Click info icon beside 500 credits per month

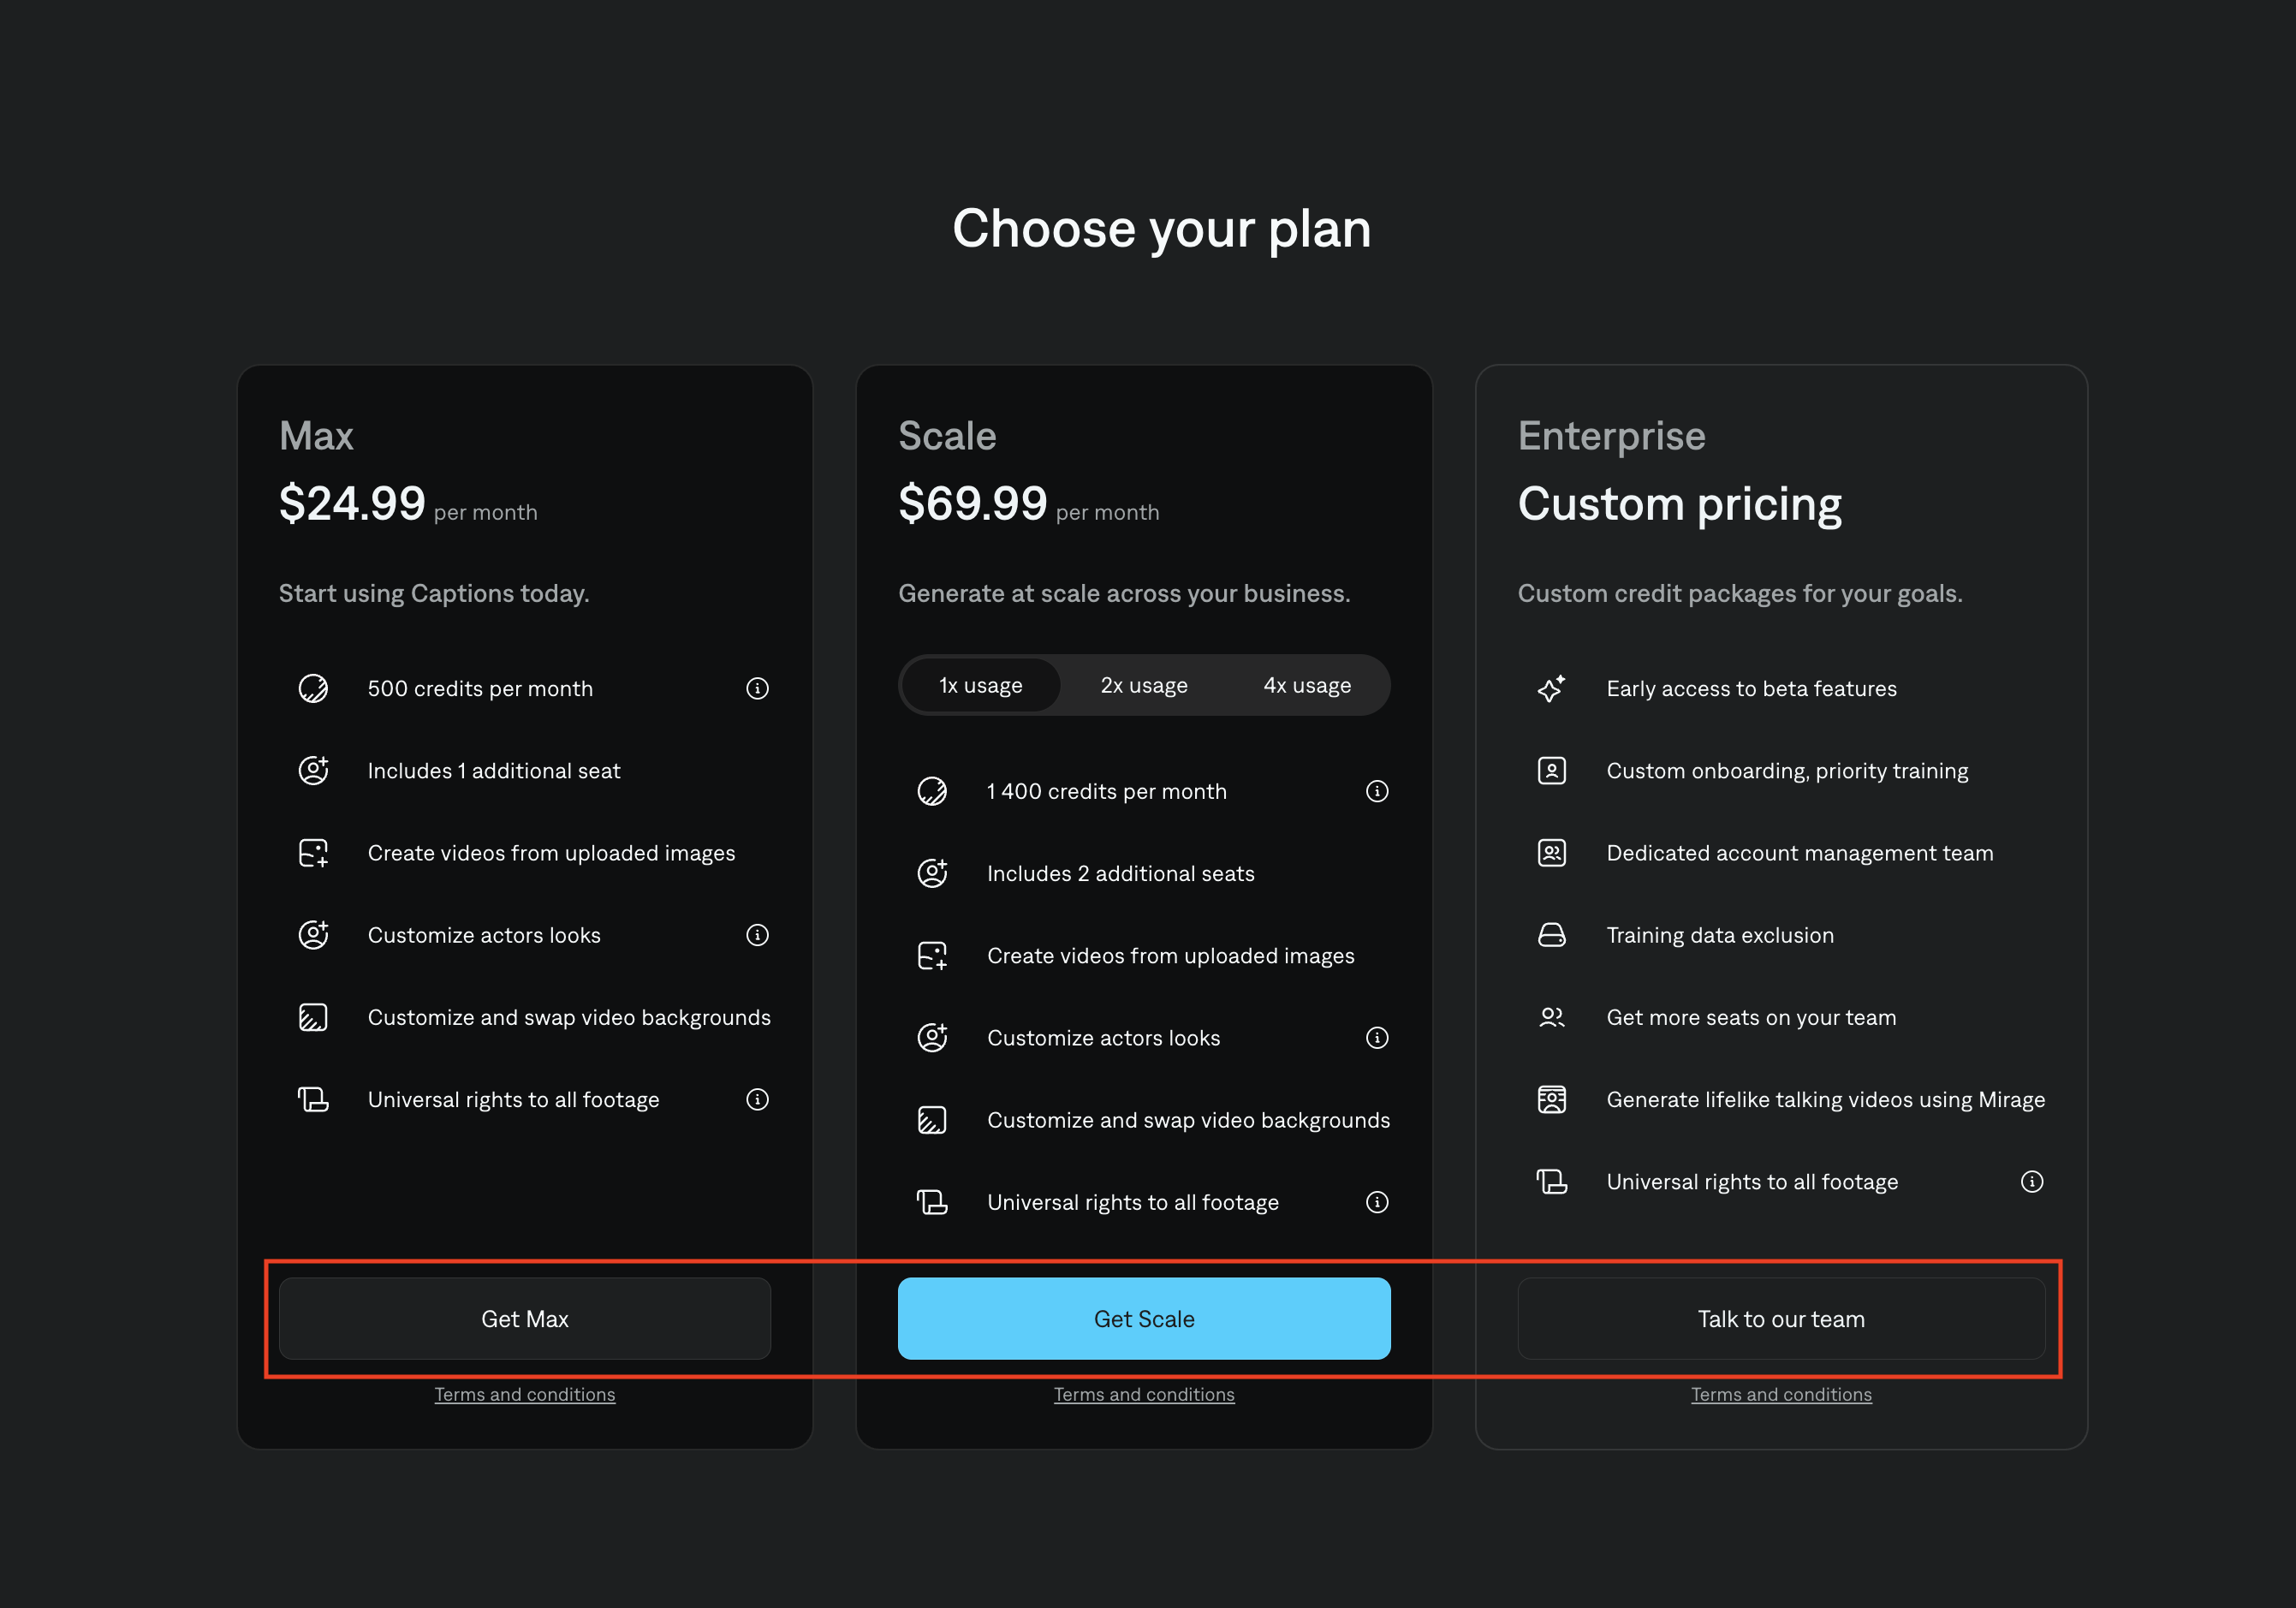[x=757, y=688]
